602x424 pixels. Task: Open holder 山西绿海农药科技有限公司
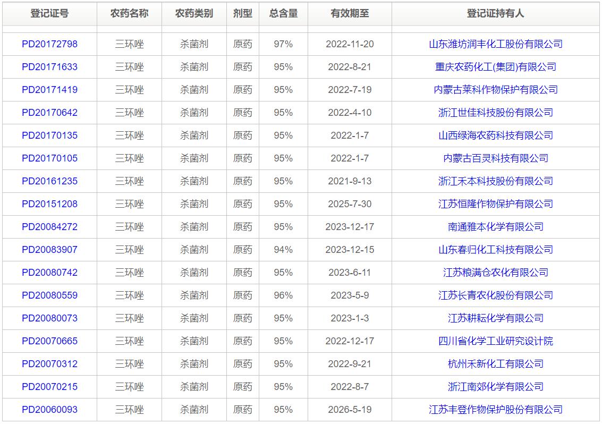coord(495,135)
